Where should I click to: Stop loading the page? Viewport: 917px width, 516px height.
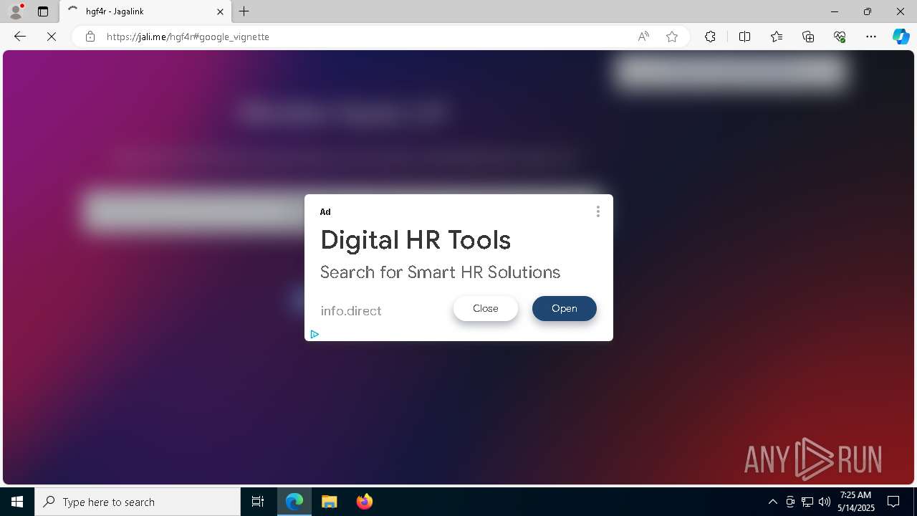[x=52, y=37]
